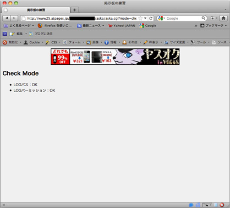Image resolution: width=230 pixels, height=208 pixels.
Task: Open 画像 images menu
Action: click(x=94, y=42)
